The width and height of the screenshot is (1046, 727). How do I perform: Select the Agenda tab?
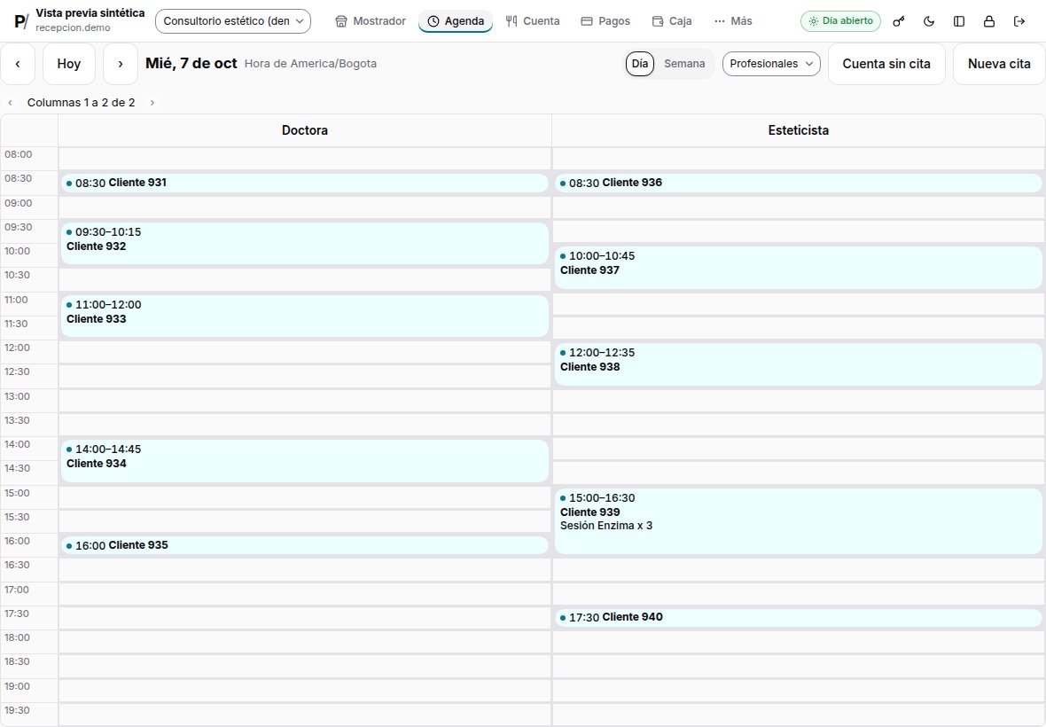click(x=456, y=21)
